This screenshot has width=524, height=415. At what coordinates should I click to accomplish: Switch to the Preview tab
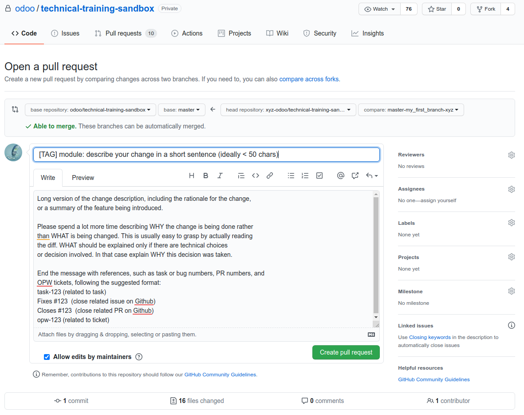coord(83,178)
